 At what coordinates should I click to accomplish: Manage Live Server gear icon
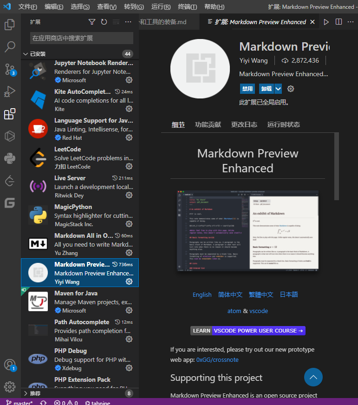tap(129, 195)
